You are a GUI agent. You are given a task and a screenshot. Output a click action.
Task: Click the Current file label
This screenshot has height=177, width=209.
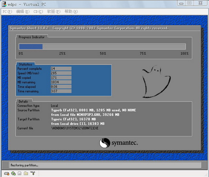coord(25,128)
